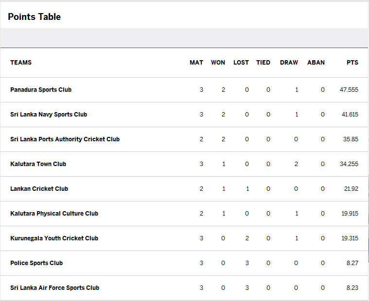Open Lankan Cricket Club team page
This screenshot has height=301, width=369.
click(39, 189)
